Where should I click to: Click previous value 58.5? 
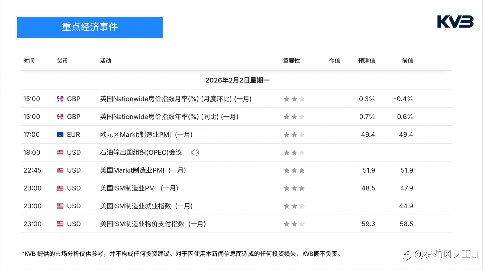coord(407,224)
